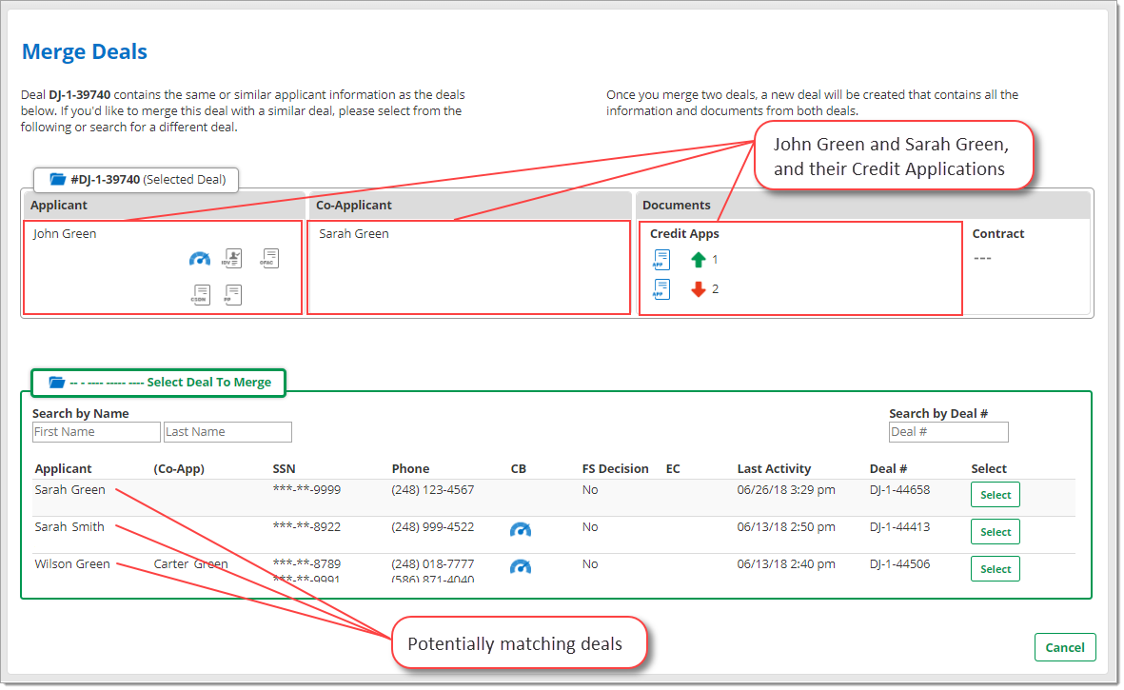Click applicant Wilson Green in the table
This screenshot has width=1124, height=690.
(x=72, y=564)
